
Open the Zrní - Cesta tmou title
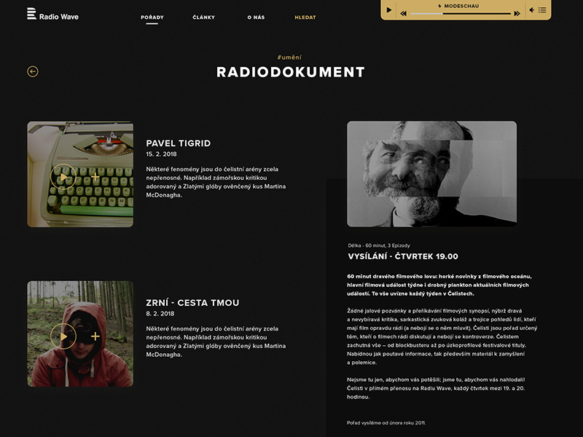[x=192, y=302]
